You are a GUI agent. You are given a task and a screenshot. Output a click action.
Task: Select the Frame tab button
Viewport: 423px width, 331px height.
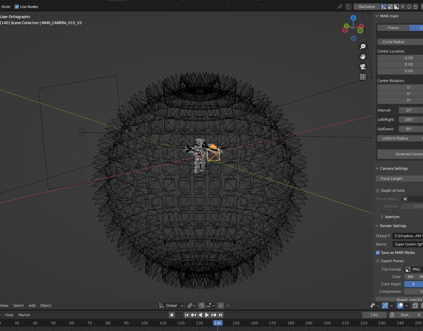(x=393, y=28)
